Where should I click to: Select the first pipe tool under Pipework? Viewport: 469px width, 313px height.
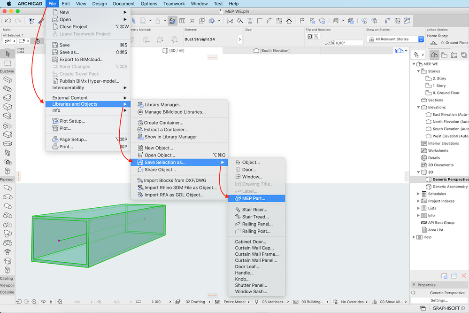(x=8, y=188)
